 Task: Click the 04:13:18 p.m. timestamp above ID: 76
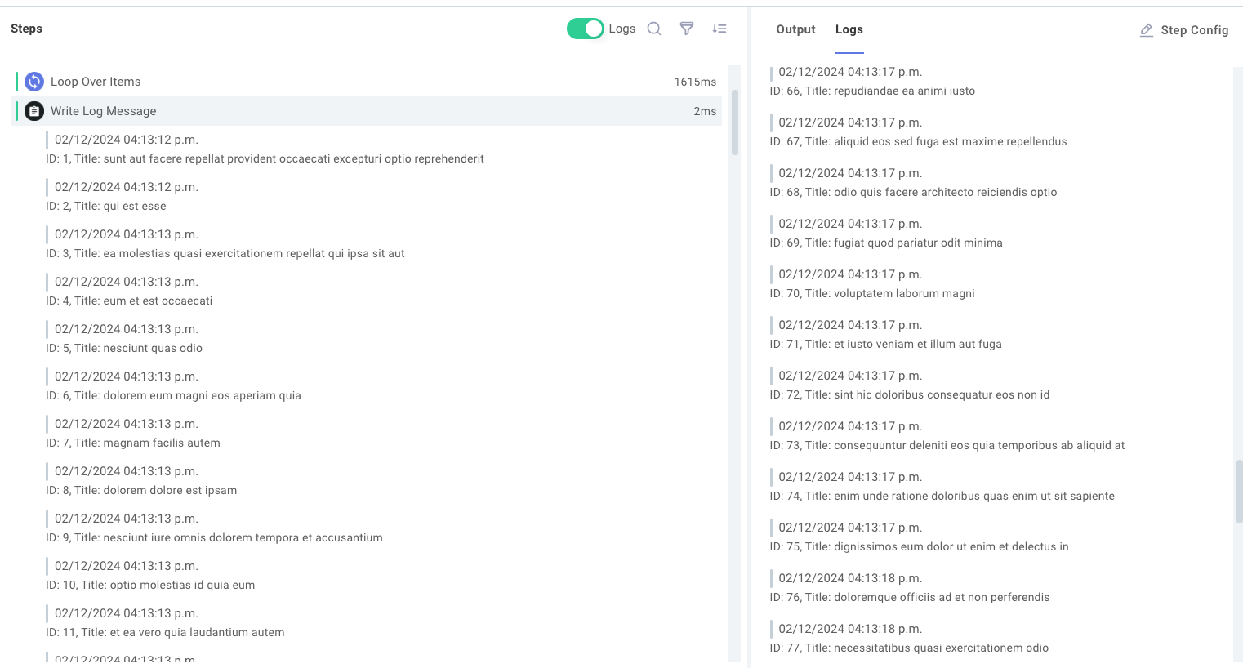click(x=850, y=578)
